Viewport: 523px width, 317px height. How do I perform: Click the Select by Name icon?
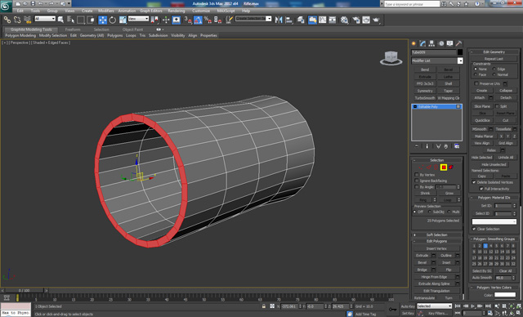[71, 20]
